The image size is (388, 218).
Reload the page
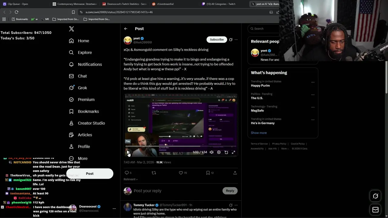click(x=17, y=12)
